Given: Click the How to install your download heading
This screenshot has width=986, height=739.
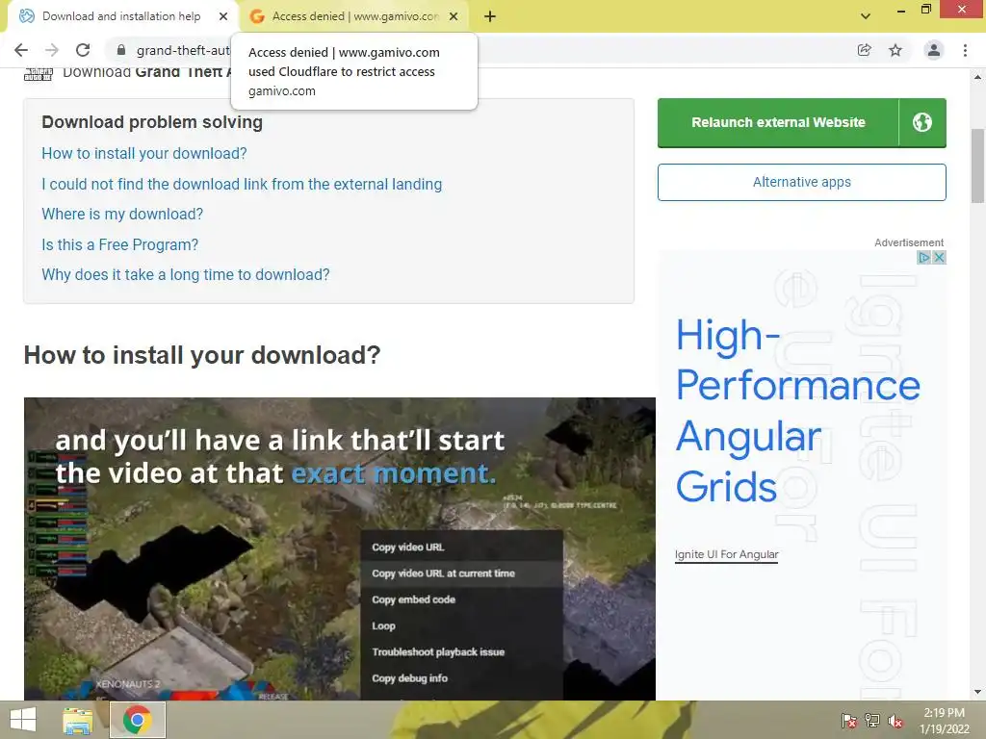Looking at the screenshot, I should coord(202,356).
